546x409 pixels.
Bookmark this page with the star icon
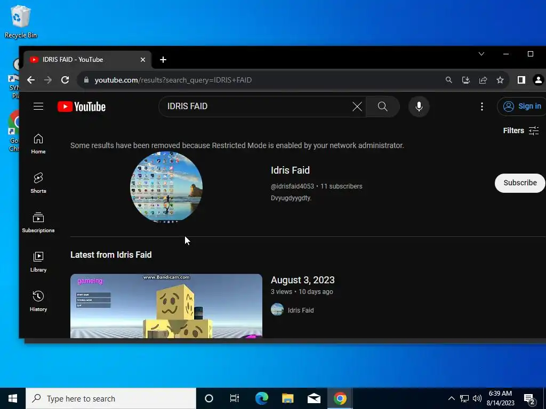[x=500, y=80]
